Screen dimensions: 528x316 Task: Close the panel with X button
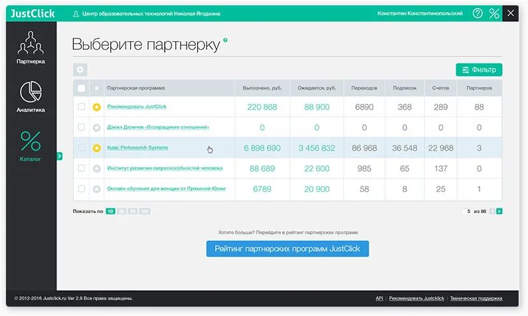(511, 13)
